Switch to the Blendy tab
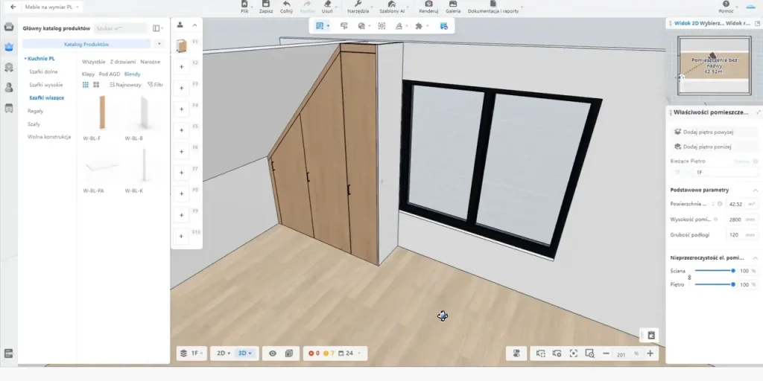Viewport: 763px width, 381px height. point(133,74)
